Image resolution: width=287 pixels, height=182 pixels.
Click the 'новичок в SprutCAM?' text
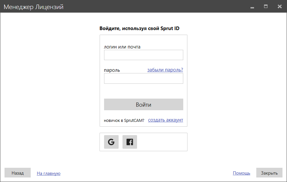coord(124,121)
